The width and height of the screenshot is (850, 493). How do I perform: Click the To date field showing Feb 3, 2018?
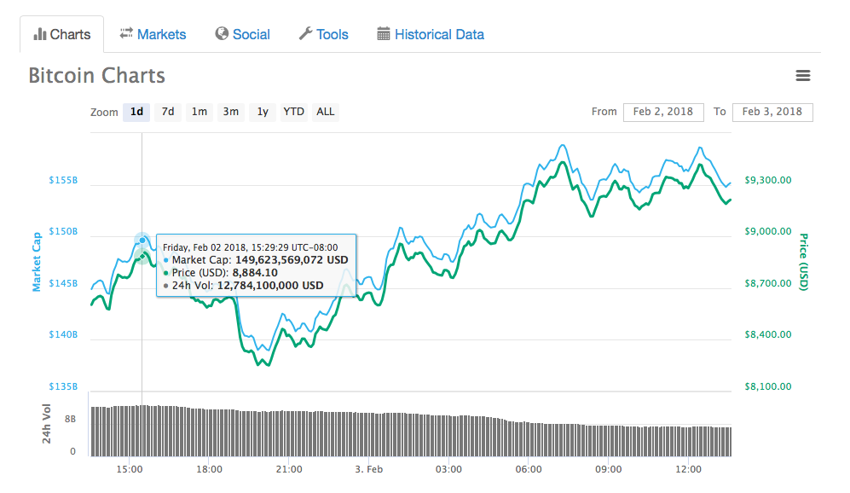coord(772,112)
